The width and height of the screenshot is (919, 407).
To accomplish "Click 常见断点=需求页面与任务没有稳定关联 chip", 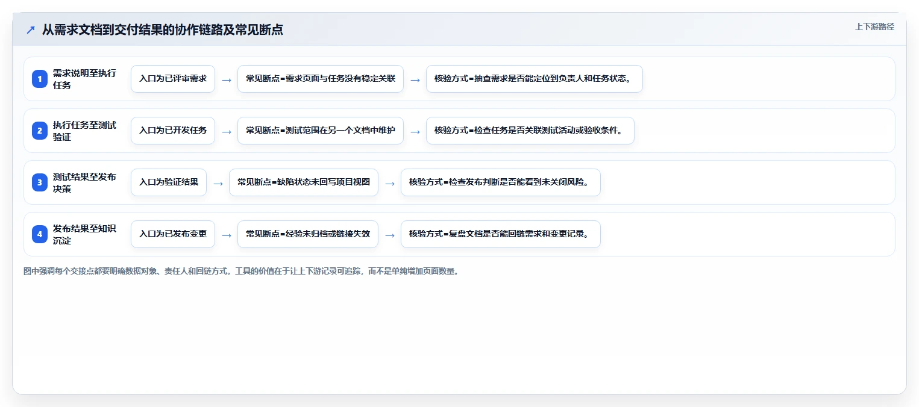I will point(321,79).
